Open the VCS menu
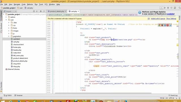Viewport: 181px width, 102px height. (x=46, y=5)
